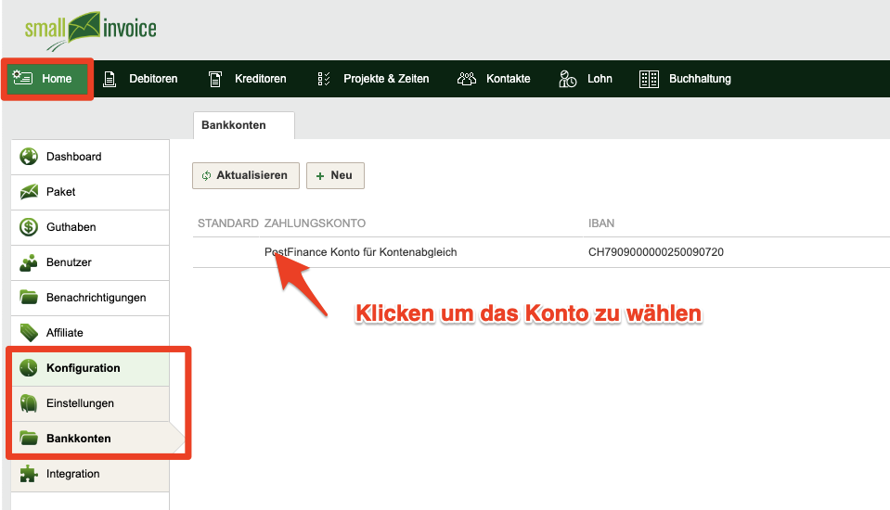The image size is (890, 510).
Task: Open the Paket sidebar entry
Action: click(90, 192)
